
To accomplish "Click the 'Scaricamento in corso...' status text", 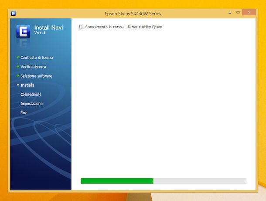I will [x=105, y=27].
